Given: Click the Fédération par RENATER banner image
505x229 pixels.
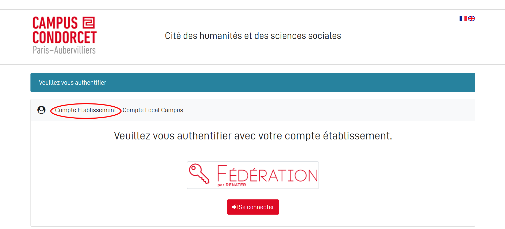Looking at the screenshot, I should pos(253,175).
